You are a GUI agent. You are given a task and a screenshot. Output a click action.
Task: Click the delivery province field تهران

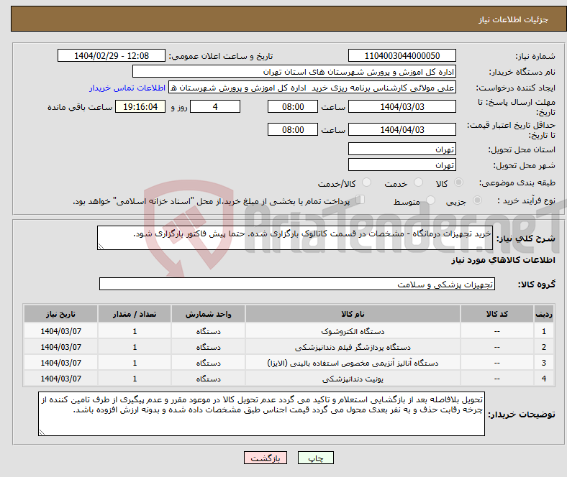(x=402, y=149)
